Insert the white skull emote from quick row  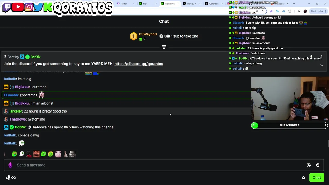pyautogui.click(x=22, y=154)
